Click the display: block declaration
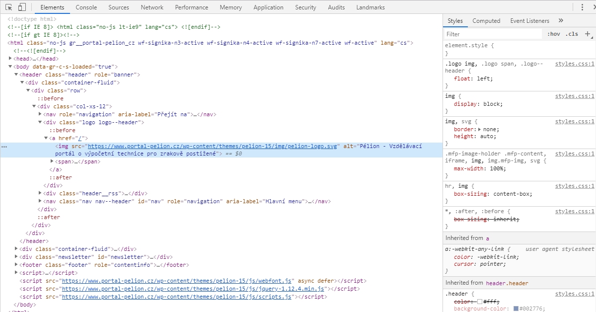Image resolution: width=596 pixels, height=312 pixels. 478,104
